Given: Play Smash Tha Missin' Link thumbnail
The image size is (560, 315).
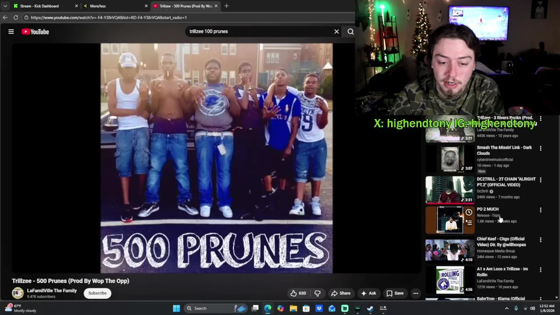Looking at the screenshot, I should [450, 159].
